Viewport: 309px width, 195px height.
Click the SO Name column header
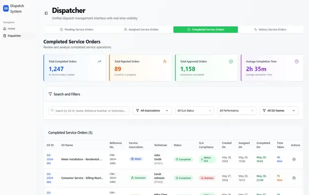click(67, 145)
